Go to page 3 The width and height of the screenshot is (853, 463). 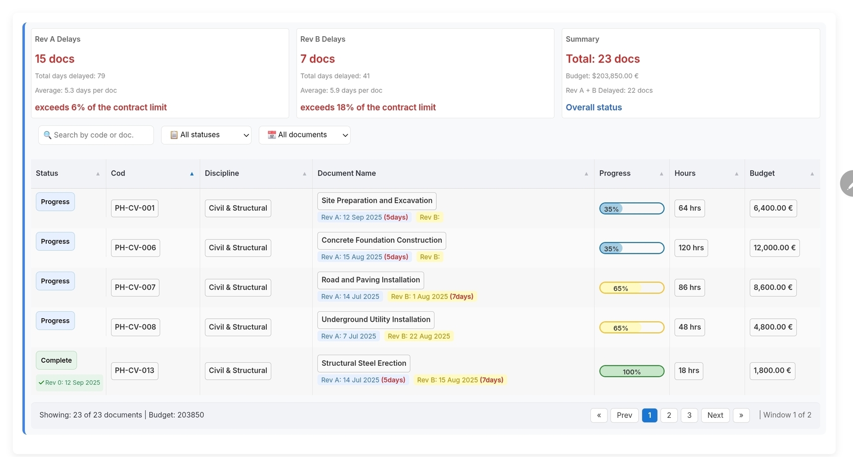coord(689,415)
